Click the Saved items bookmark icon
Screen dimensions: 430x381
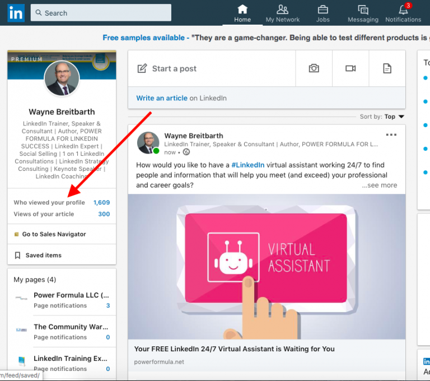click(x=17, y=255)
